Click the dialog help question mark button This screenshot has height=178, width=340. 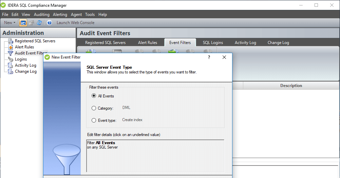209,57
